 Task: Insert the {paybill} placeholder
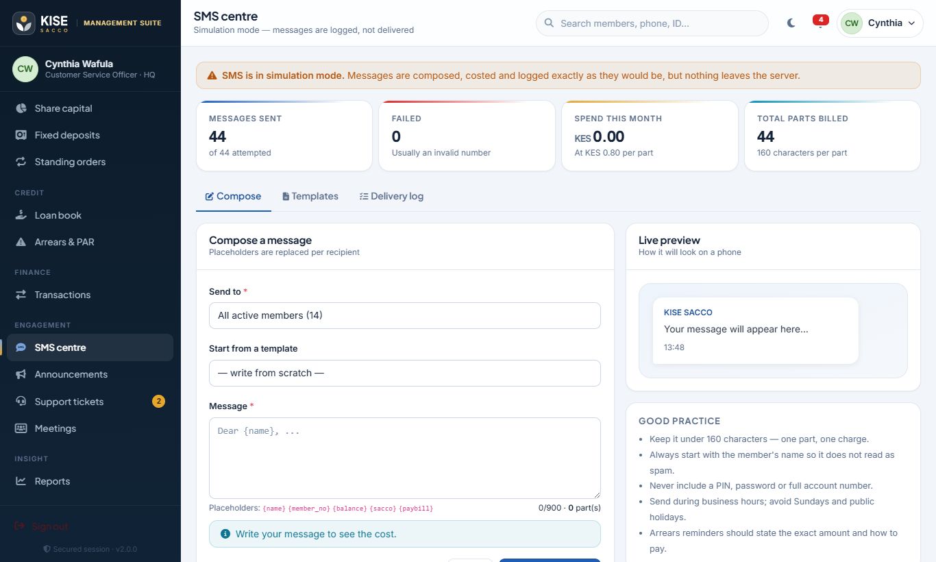click(x=416, y=509)
